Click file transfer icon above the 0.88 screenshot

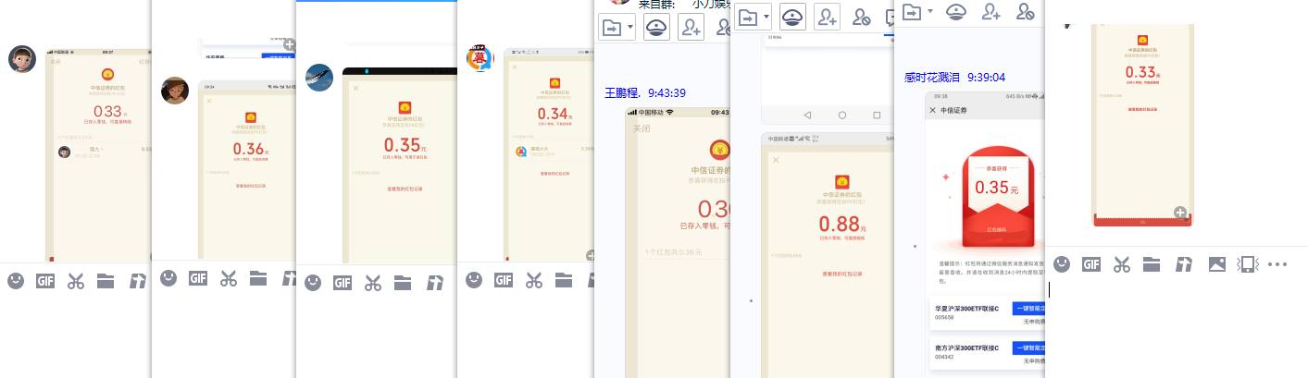[748, 17]
